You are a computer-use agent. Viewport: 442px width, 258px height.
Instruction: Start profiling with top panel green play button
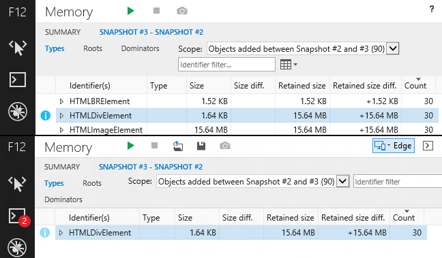(130, 11)
